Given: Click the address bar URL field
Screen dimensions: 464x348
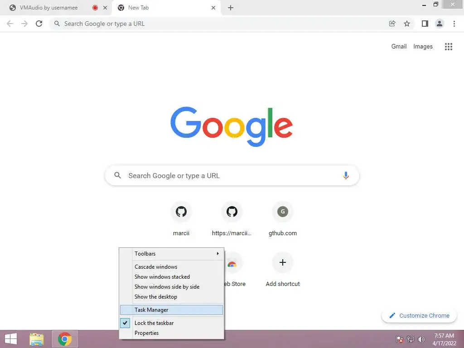Looking at the screenshot, I should 219,24.
